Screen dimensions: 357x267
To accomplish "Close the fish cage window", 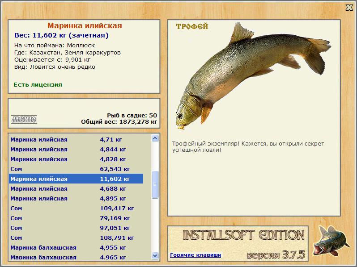I will 349,7.
